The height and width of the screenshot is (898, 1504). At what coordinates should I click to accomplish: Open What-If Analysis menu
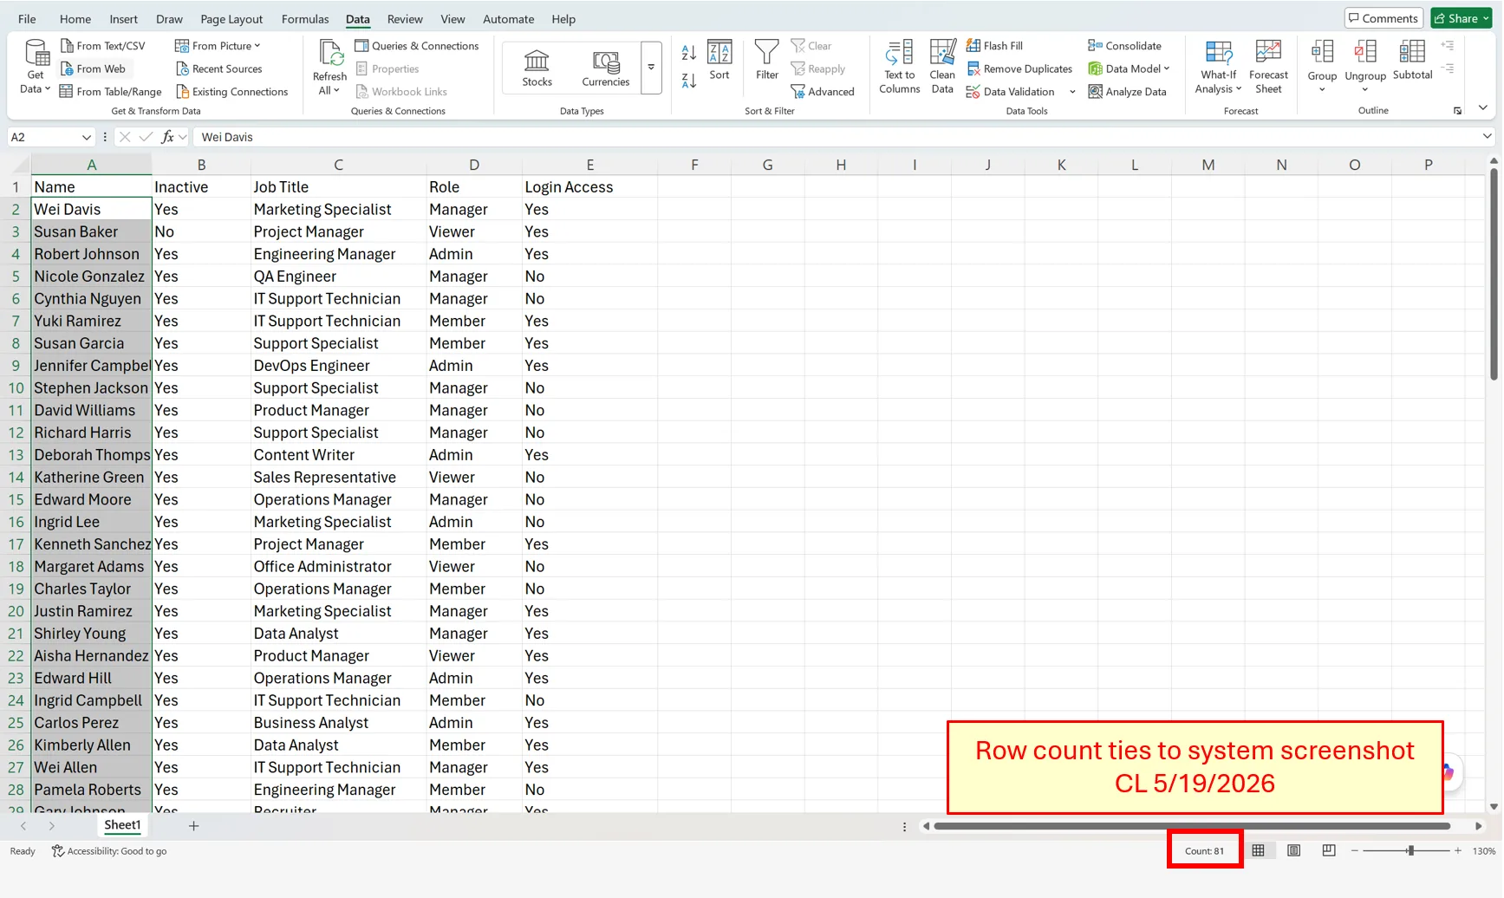click(1218, 68)
